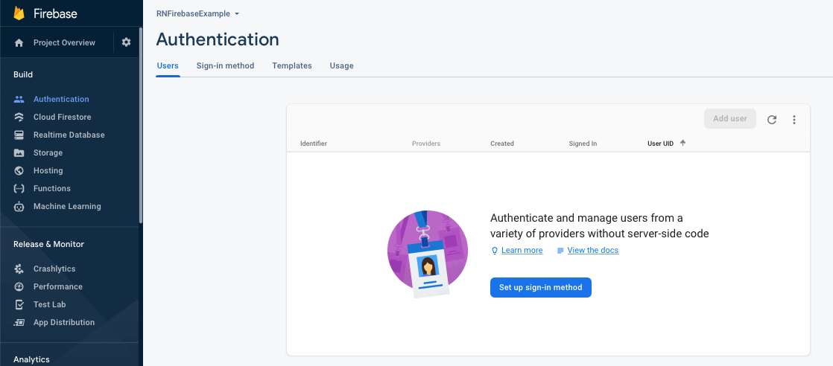The height and width of the screenshot is (366, 833).
Task: Open Realtime Database from sidebar
Action: coord(69,135)
